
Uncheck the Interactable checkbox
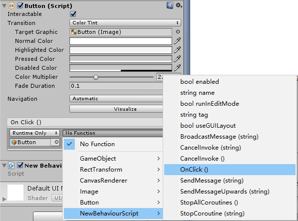click(x=73, y=14)
